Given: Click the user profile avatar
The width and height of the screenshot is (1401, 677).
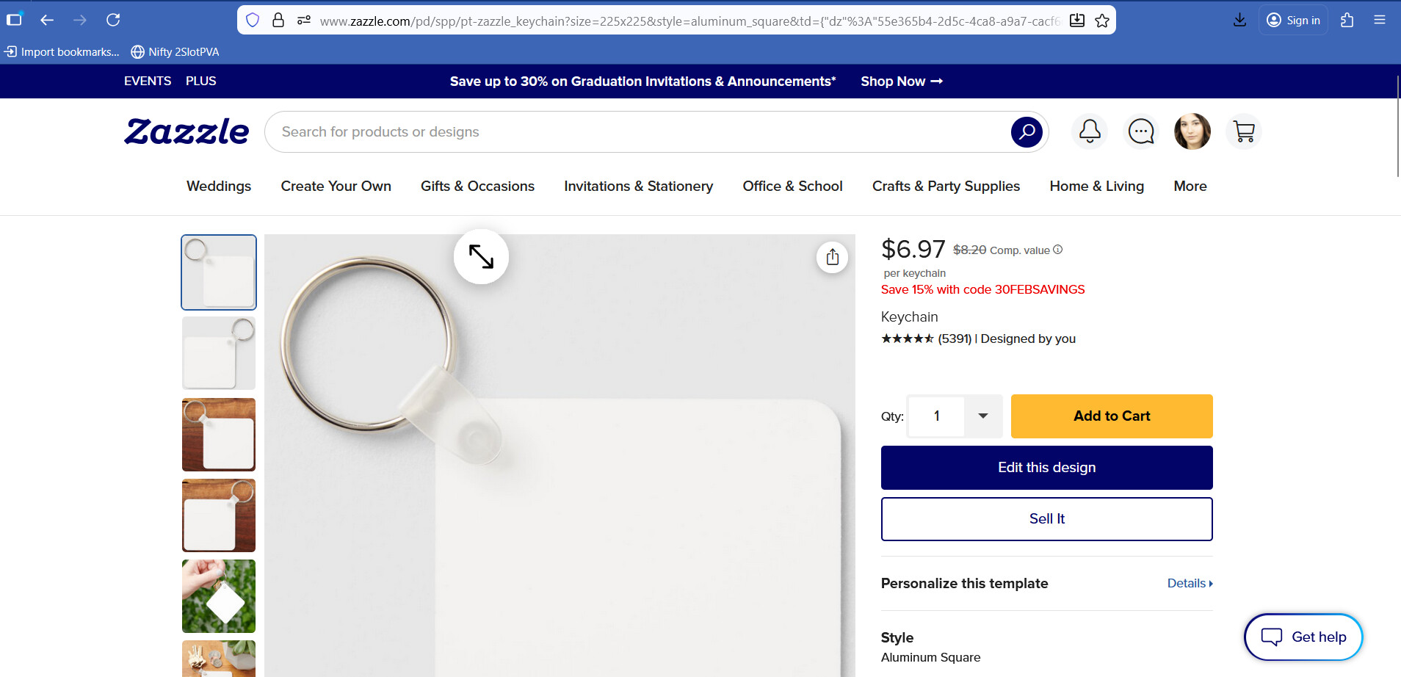Looking at the screenshot, I should 1192,132.
